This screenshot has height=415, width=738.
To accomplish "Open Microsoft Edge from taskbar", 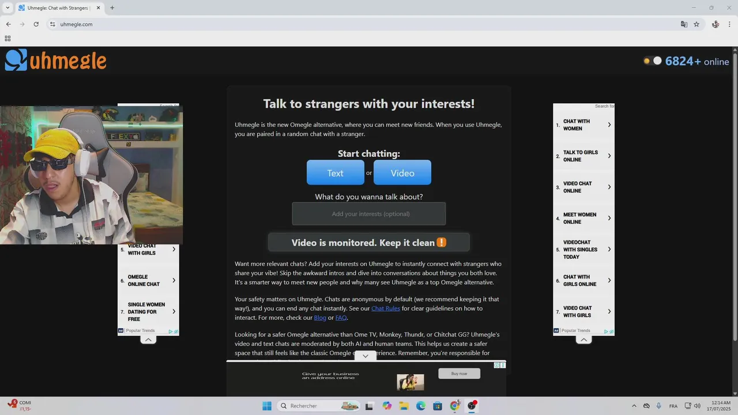I will [421, 406].
